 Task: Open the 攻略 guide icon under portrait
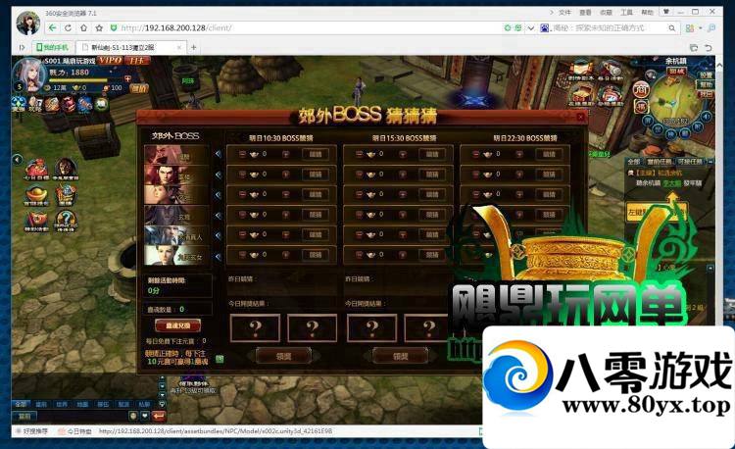click(x=35, y=104)
